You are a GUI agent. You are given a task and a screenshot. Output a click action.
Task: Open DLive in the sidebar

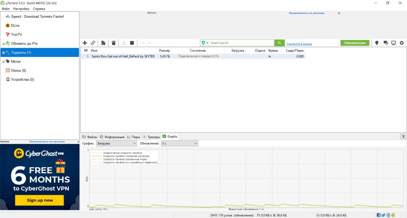pyautogui.click(x=15, y=25)
